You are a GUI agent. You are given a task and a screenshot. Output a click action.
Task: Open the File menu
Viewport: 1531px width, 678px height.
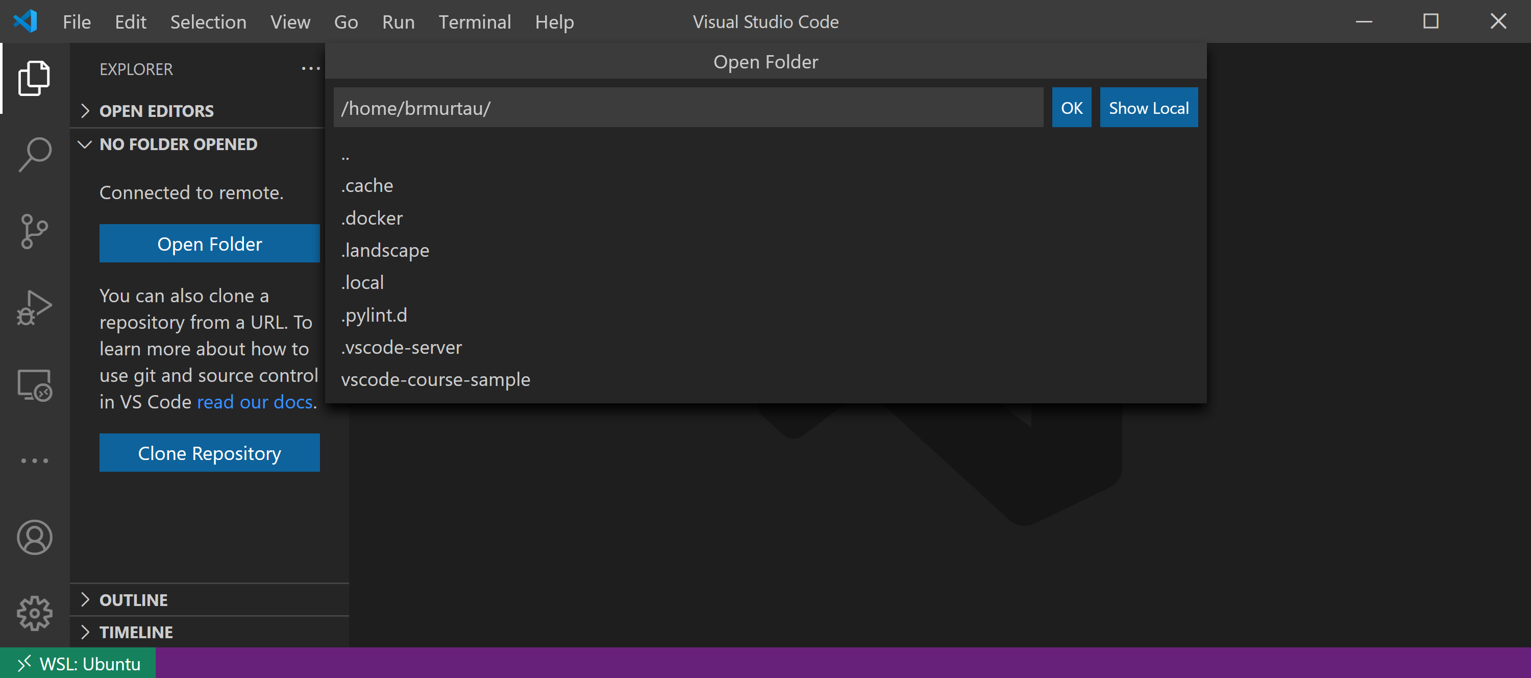[x=77, y=19]
